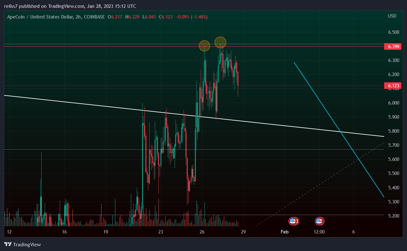
Task: Click the 5.400 price axis label
Action: click(393, 188)
